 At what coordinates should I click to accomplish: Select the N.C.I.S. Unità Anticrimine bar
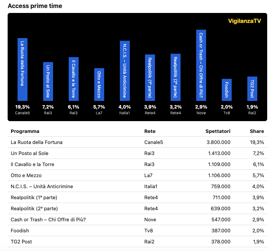[125, 71]
